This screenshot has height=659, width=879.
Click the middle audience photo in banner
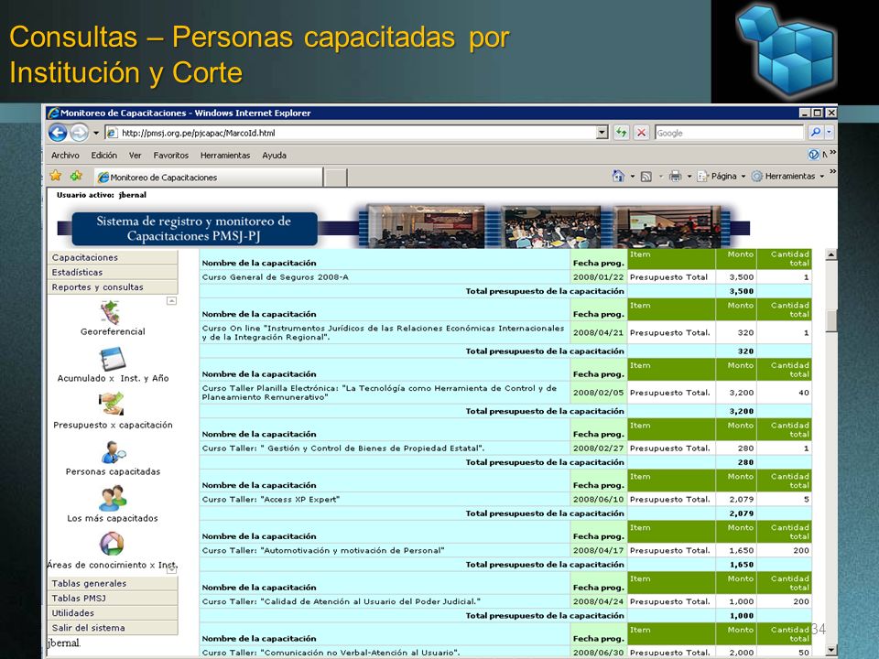551,227
